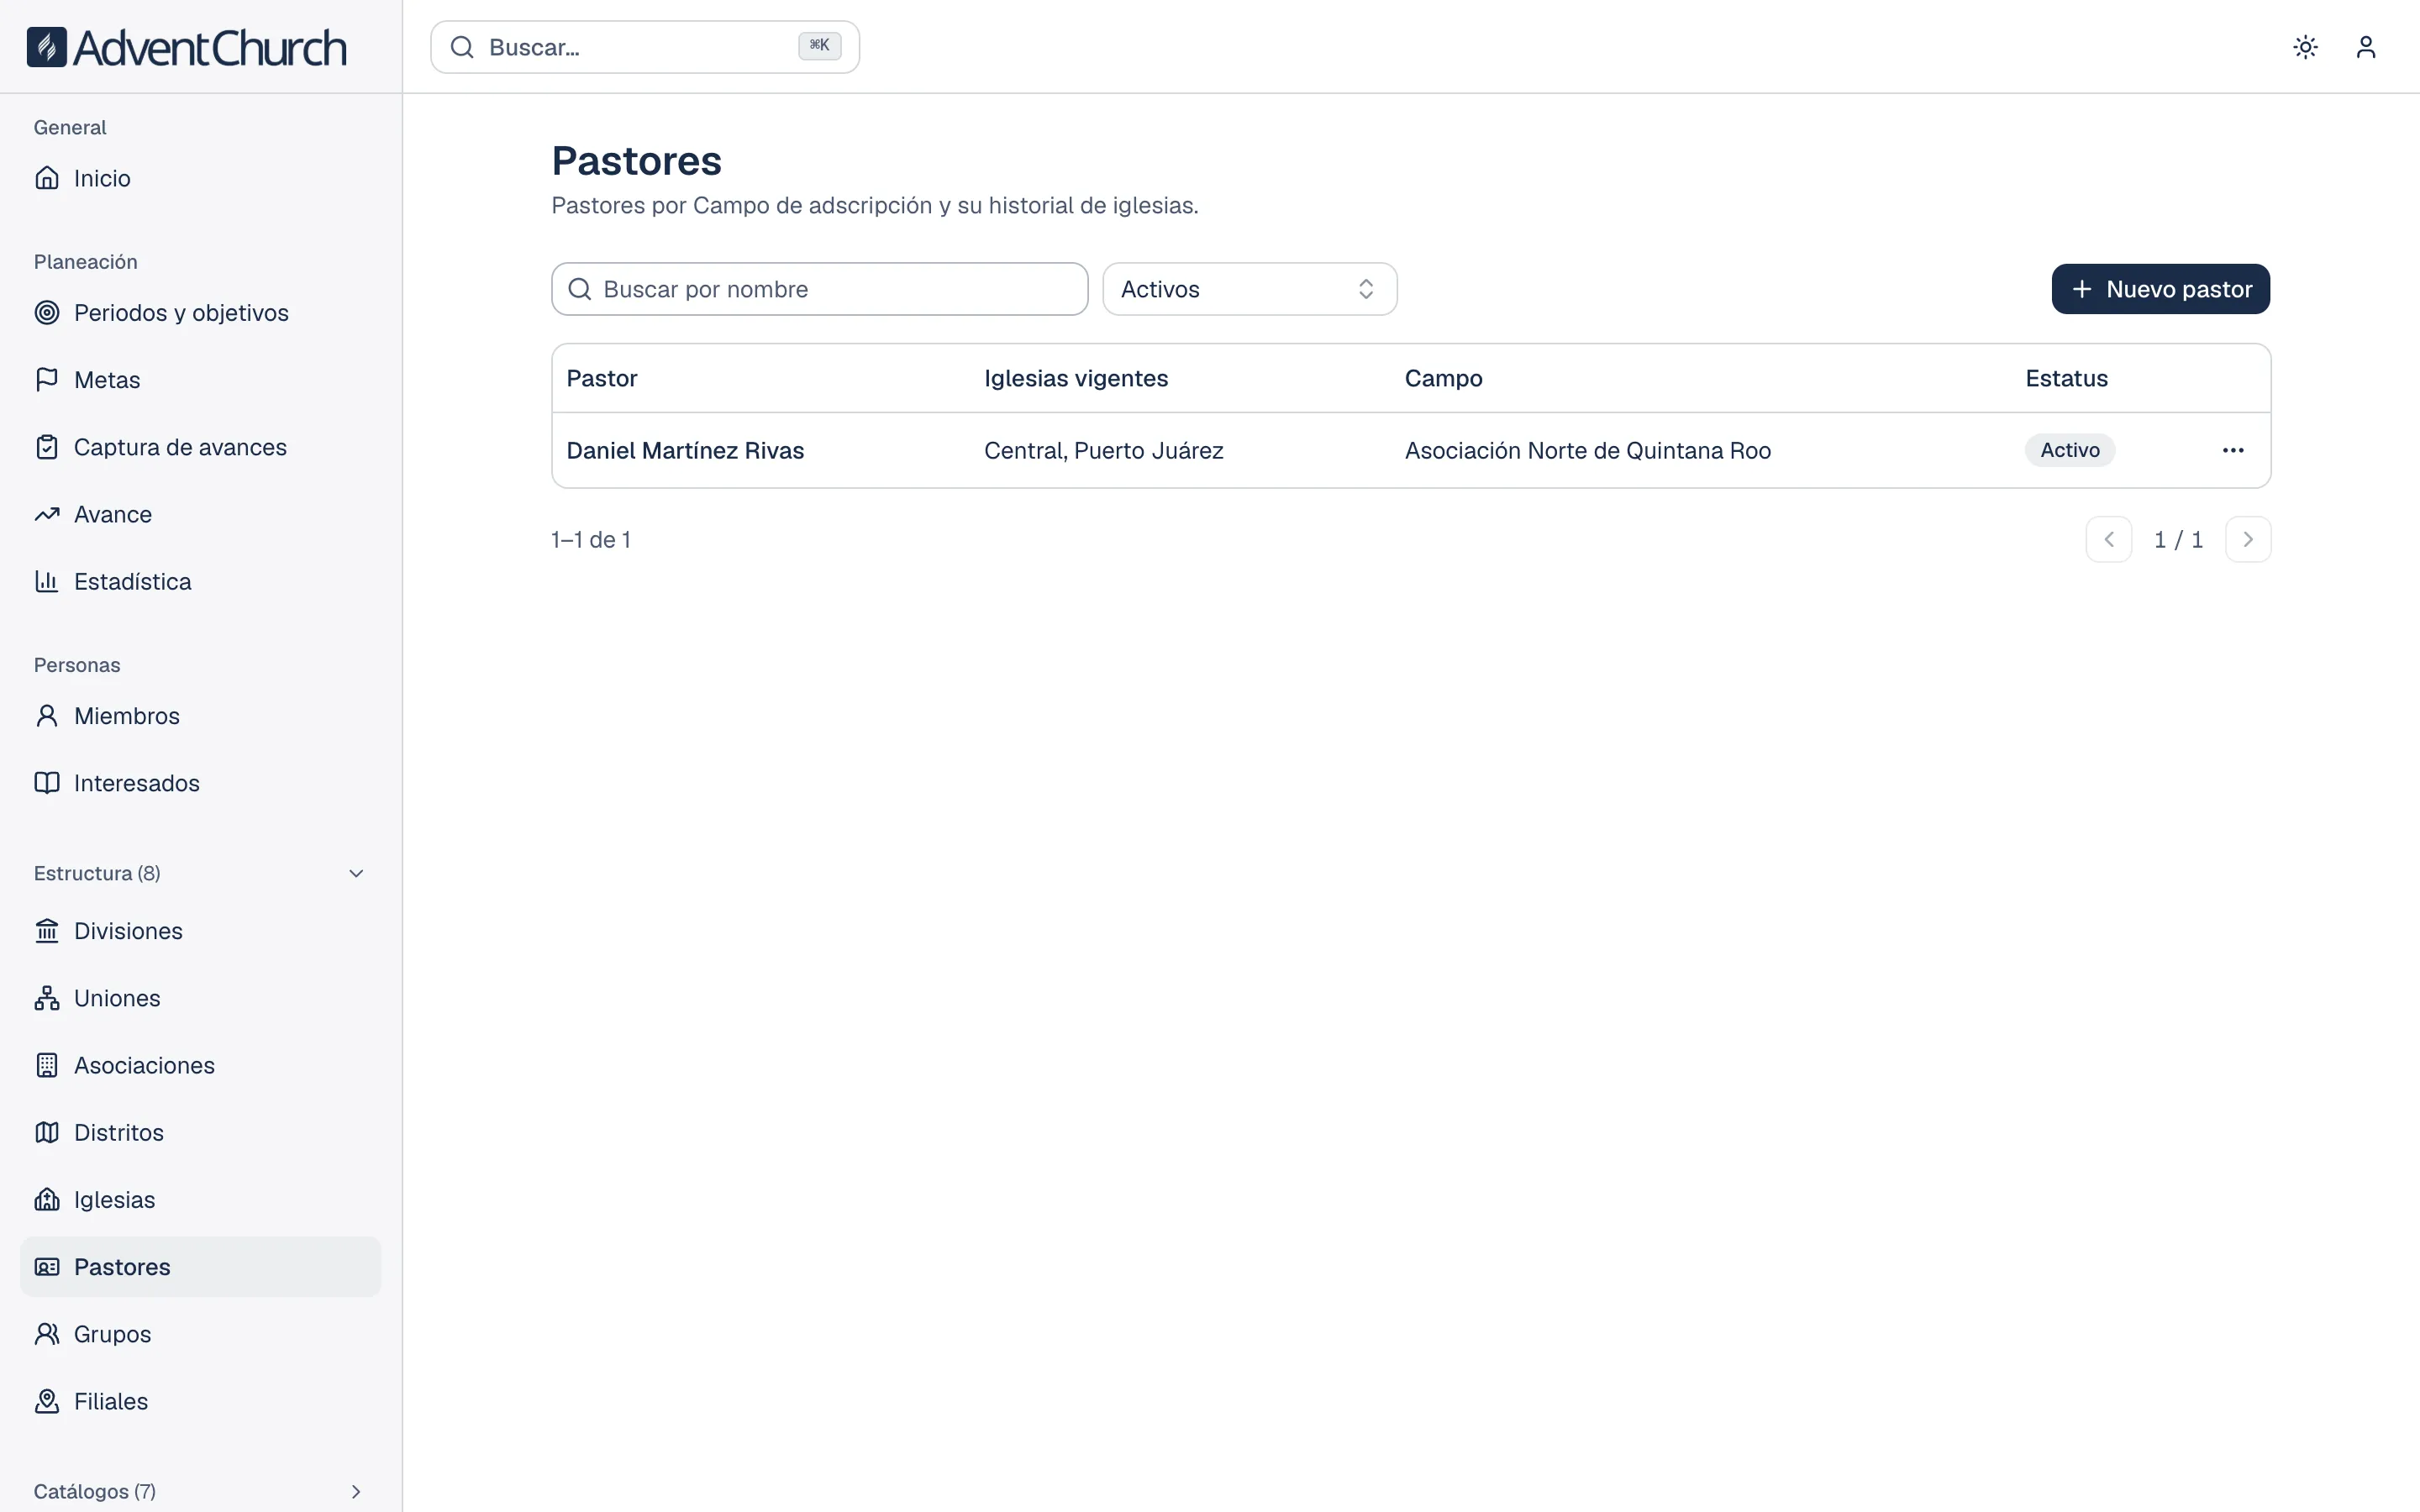Screen dimensions: 2420x1512
Task: Open the user profile icon
Action: [2365, 47]
